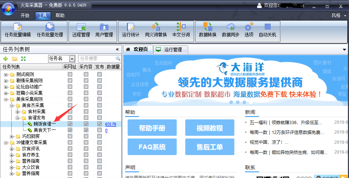349x178 pixels.
Task: Check 发布 box for 论坛自动推广
Action: coord(100,87)
